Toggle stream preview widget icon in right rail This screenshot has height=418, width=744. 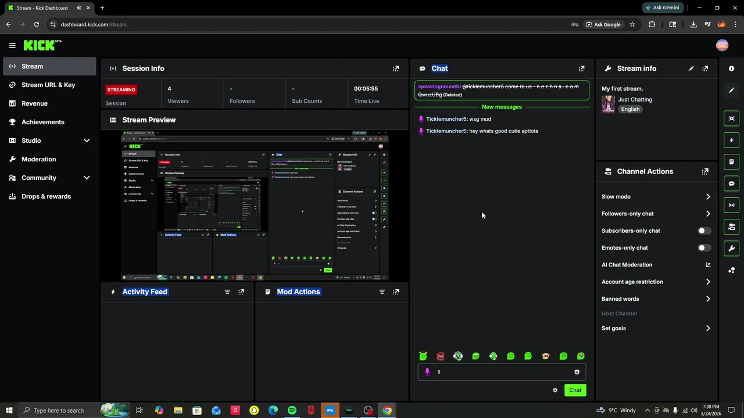(x=731, y=118)
